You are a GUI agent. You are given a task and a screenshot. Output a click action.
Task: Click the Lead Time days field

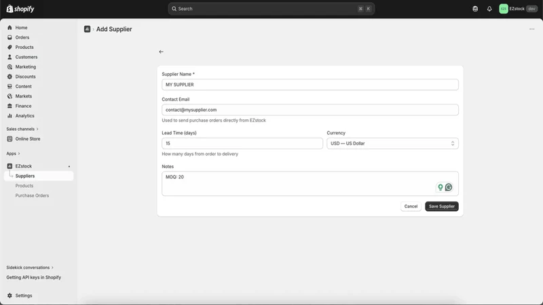(x=242, y=144)
